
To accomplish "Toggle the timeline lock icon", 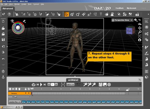I will click(x=26, y=89).
